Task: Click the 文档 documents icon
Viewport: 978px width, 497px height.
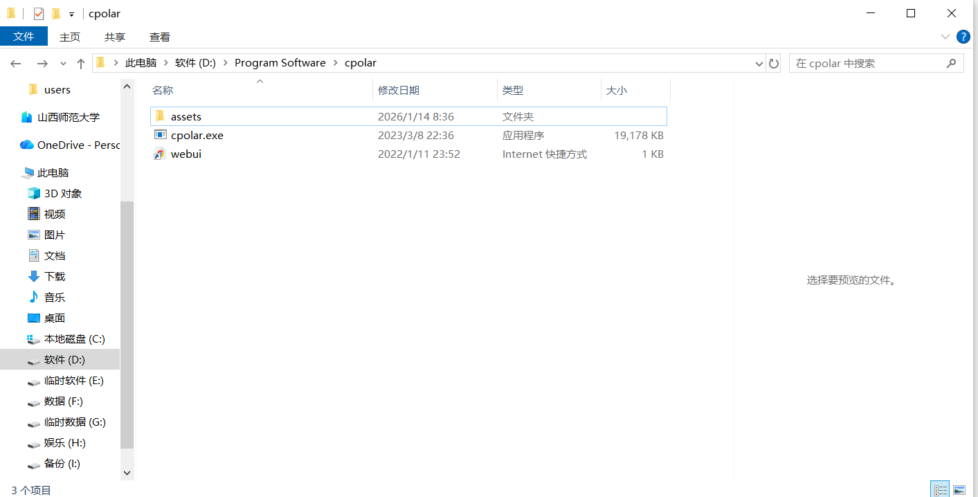Action: [34, 255]
